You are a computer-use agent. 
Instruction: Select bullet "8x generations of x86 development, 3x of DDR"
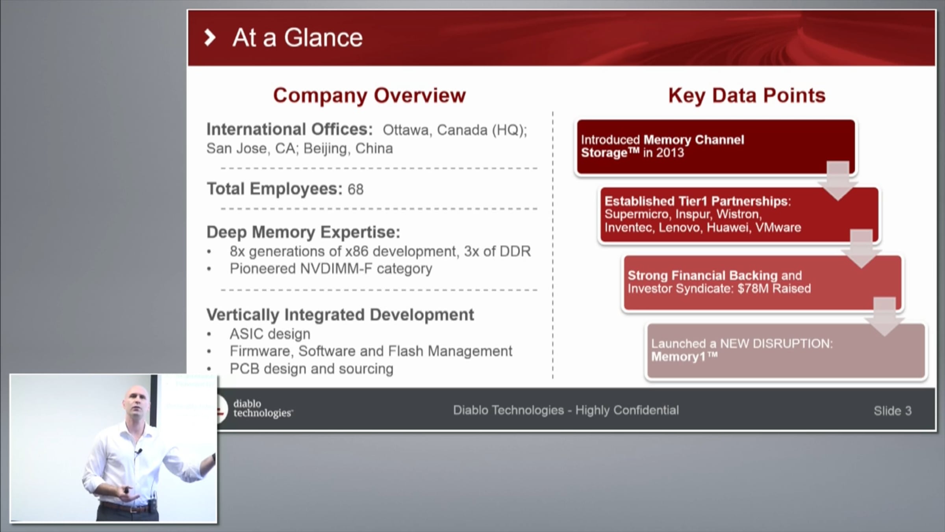pos(380,251)
